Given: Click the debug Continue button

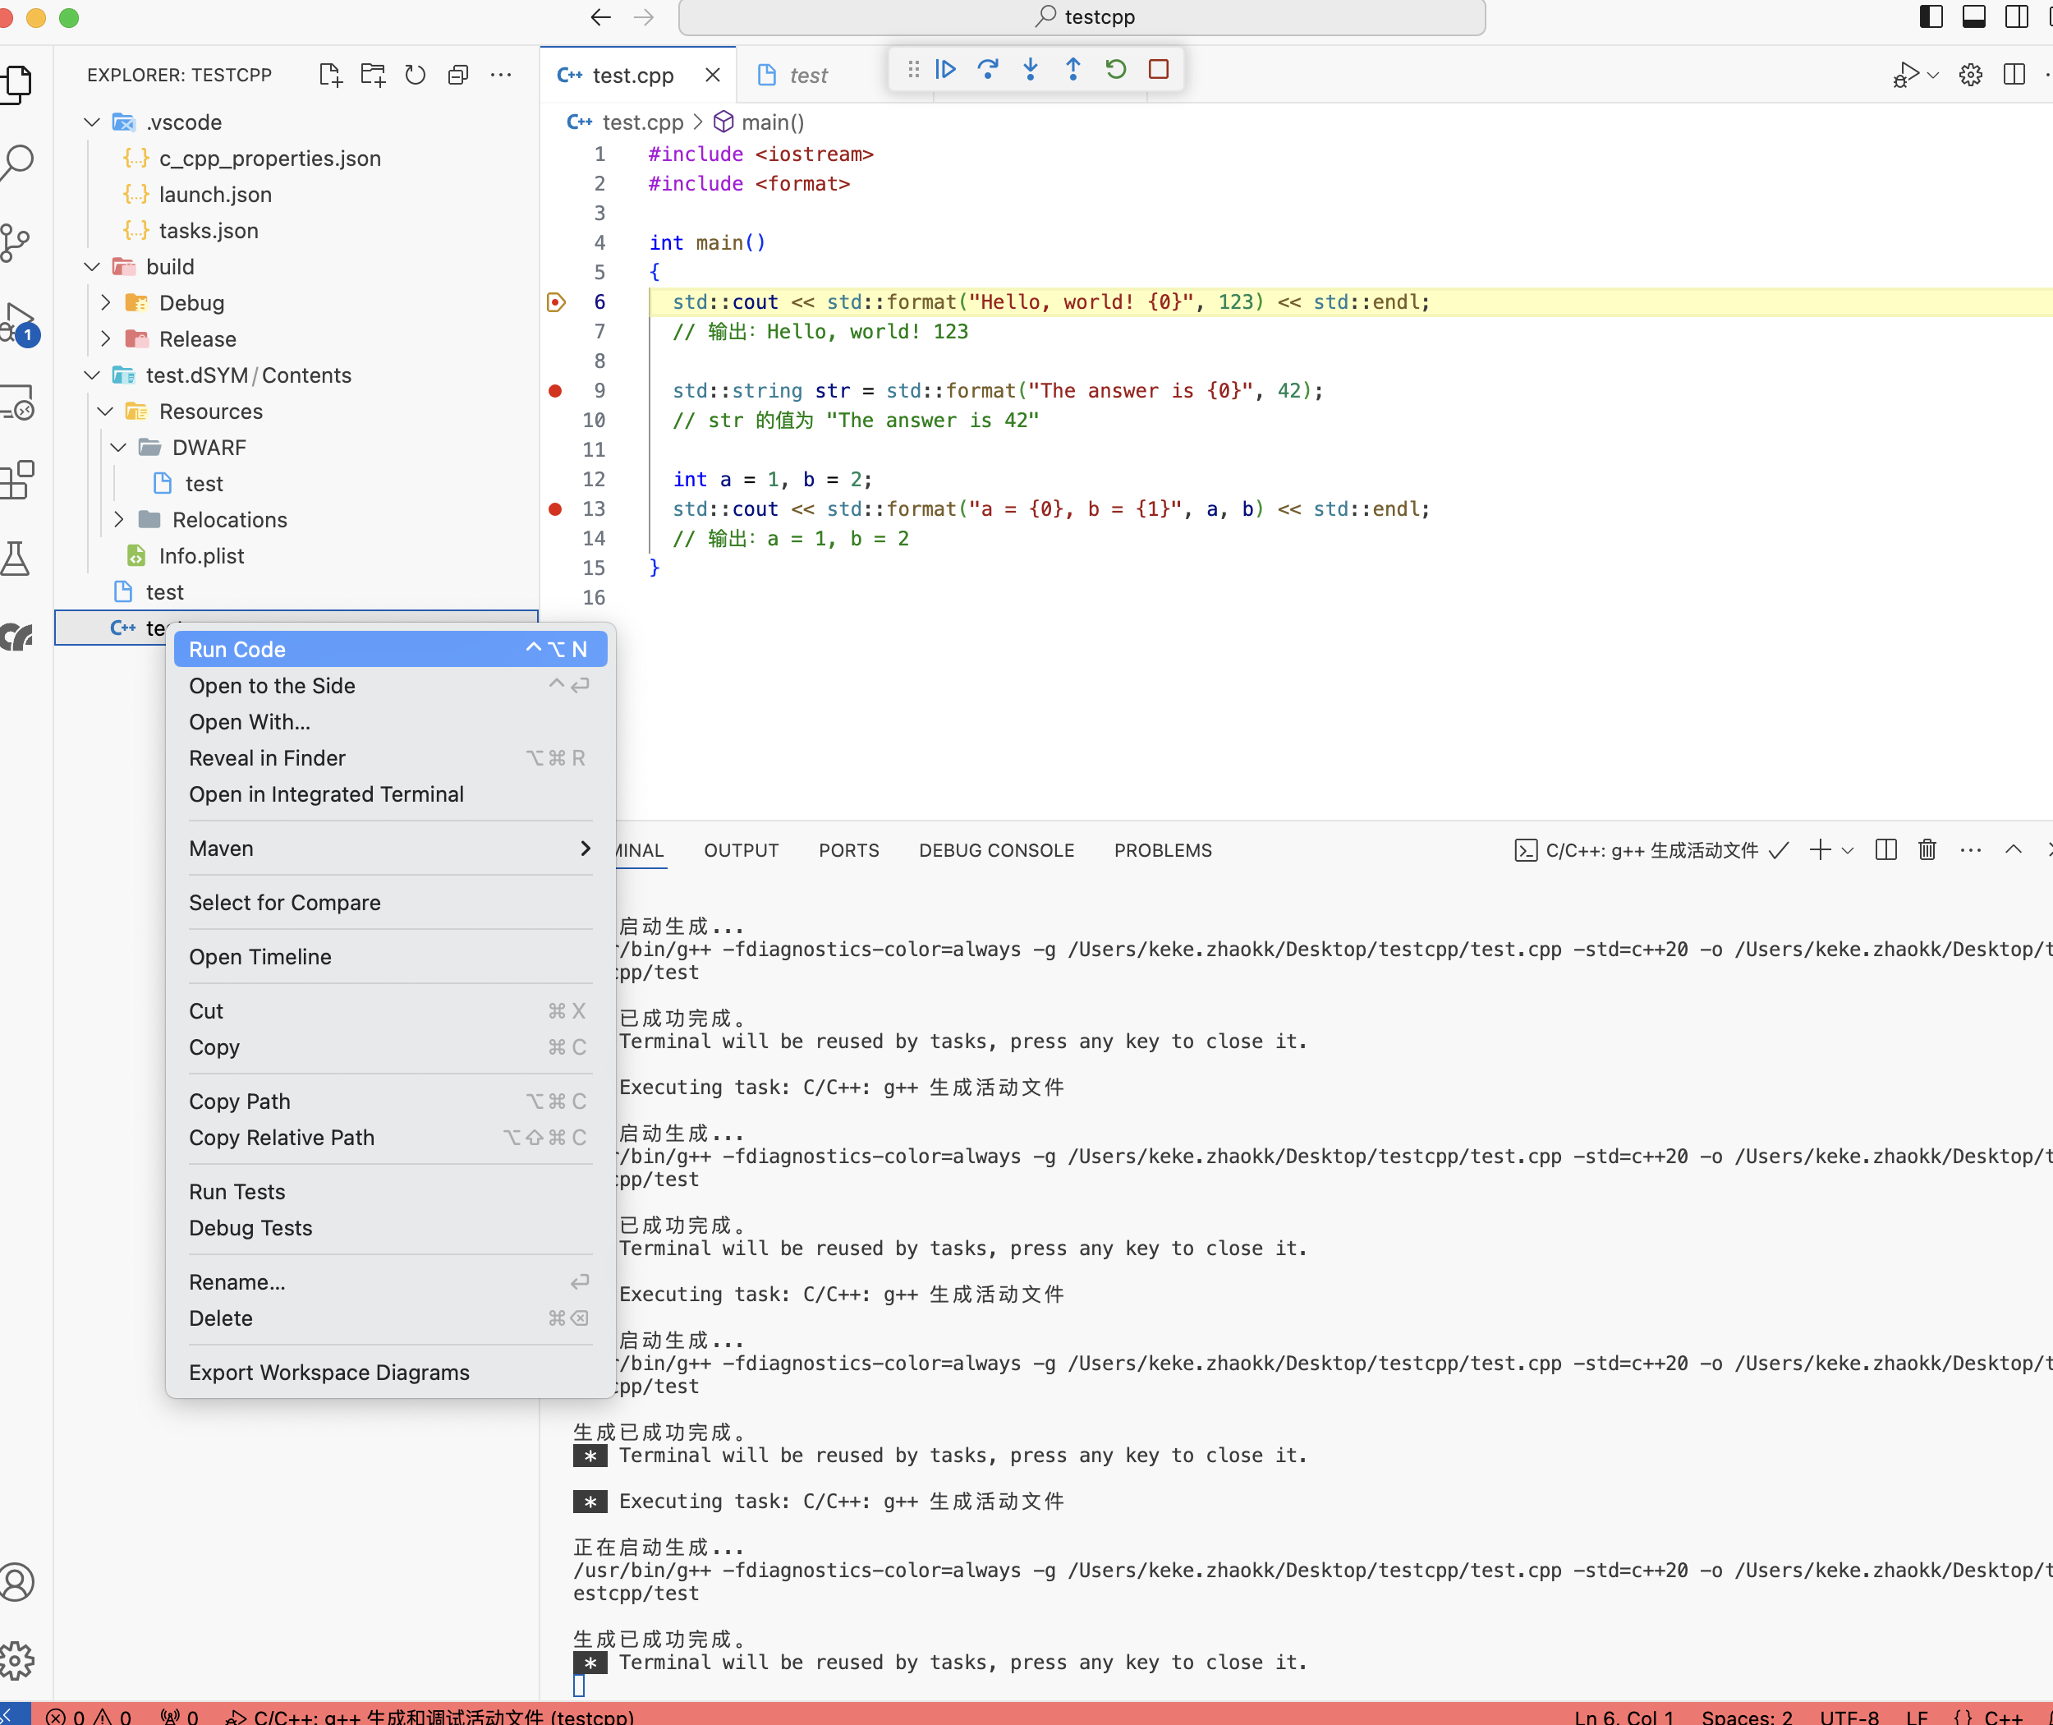Looking at the screenshot, I should coord(945,70).
